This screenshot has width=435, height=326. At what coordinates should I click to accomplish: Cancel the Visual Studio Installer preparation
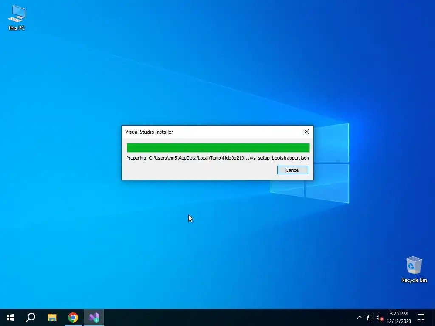pos(292,170)
